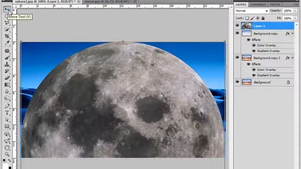Toggle Gradient Overlay eye under Background copy 2
Viewport: 301px width, 169px height.
coord(253,75)
